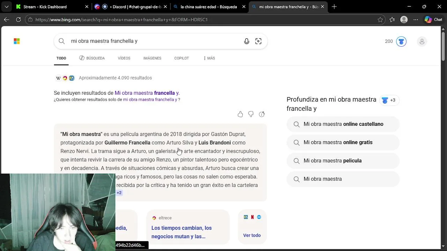Select the BÚSQUEDA tab
This screenshot has width=447, height=251.
pos(92,58)
